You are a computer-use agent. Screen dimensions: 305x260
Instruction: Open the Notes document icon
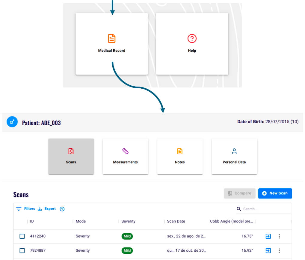(180, 151)
